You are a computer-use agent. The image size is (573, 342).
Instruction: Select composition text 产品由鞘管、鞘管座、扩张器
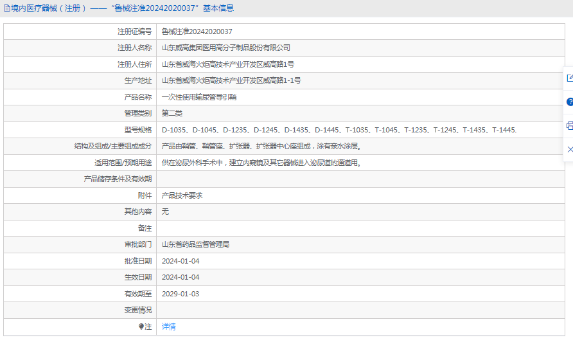tap(261, 147)
